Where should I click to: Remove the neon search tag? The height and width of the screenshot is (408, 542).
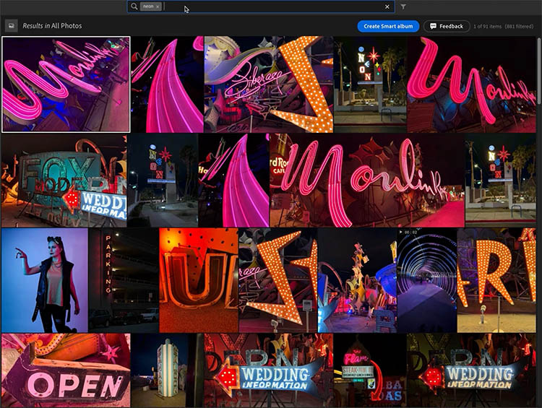point(158,6)
